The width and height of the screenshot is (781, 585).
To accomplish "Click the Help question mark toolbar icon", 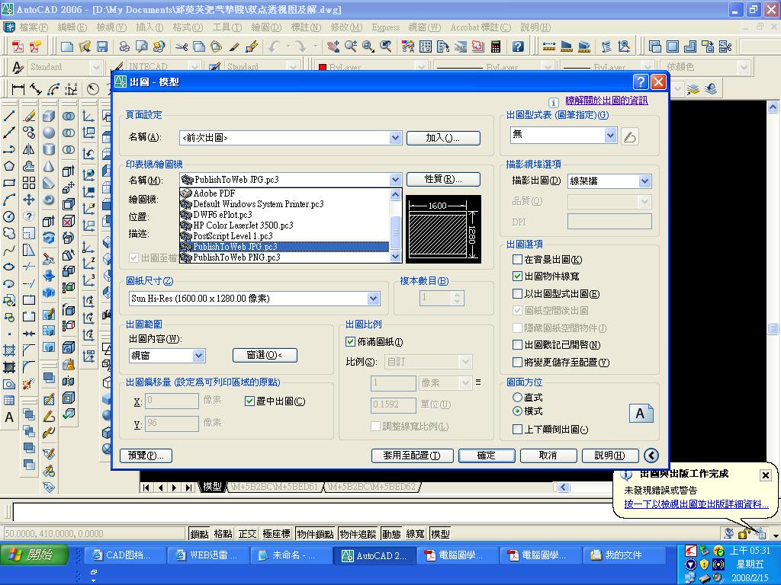I will 518,46.
